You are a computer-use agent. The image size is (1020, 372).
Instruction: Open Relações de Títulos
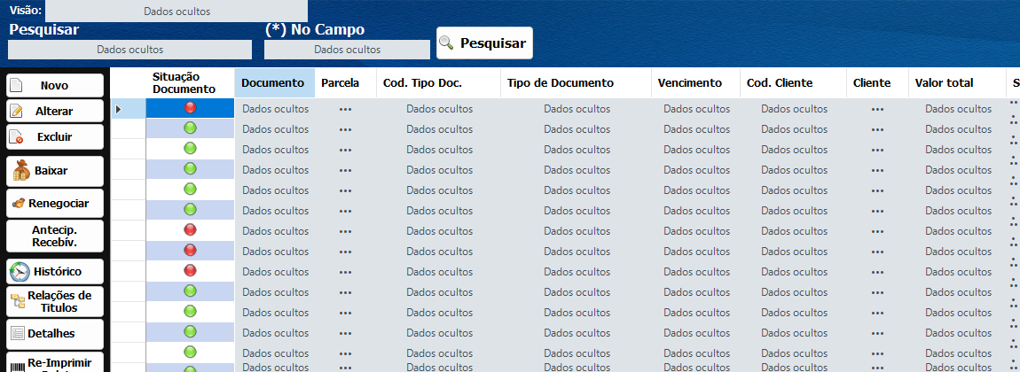55,302
